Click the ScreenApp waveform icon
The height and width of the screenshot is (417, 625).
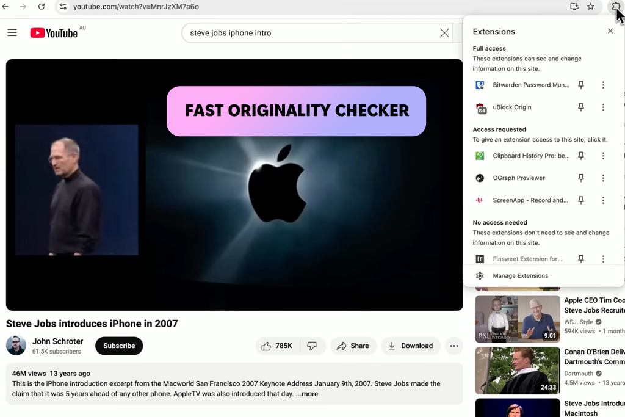pos(480,200)
